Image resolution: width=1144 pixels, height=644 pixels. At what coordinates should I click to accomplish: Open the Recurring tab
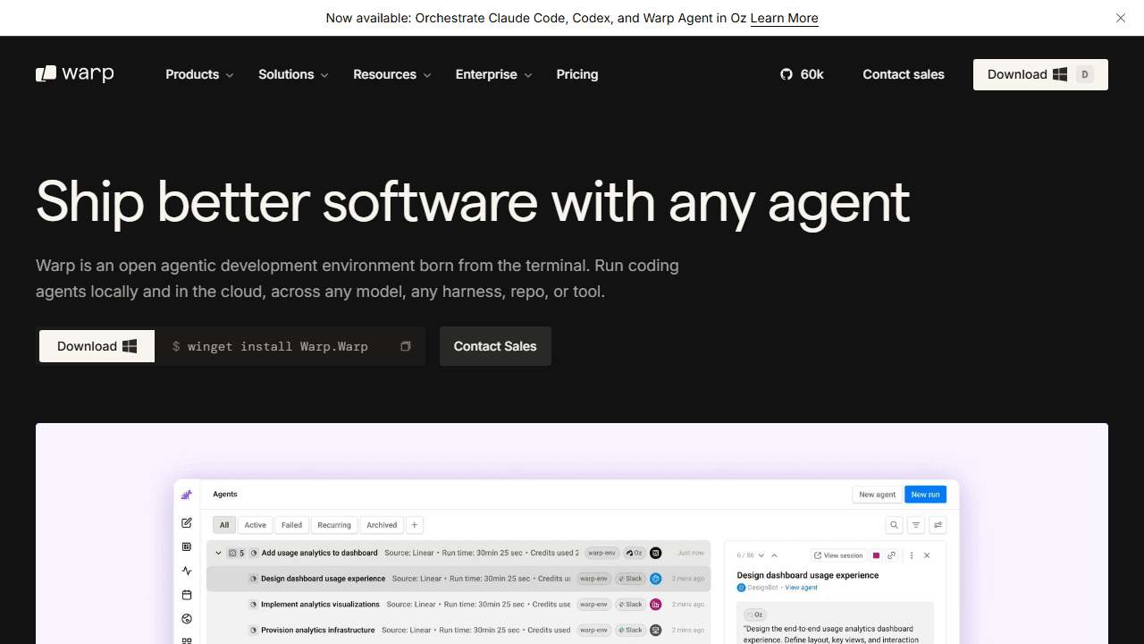click(x=334, y=525)
